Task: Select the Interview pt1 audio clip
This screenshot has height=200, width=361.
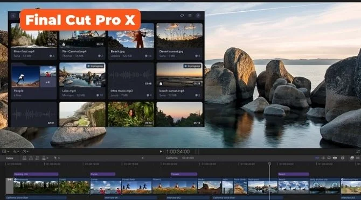Action: tap(130, 198)
